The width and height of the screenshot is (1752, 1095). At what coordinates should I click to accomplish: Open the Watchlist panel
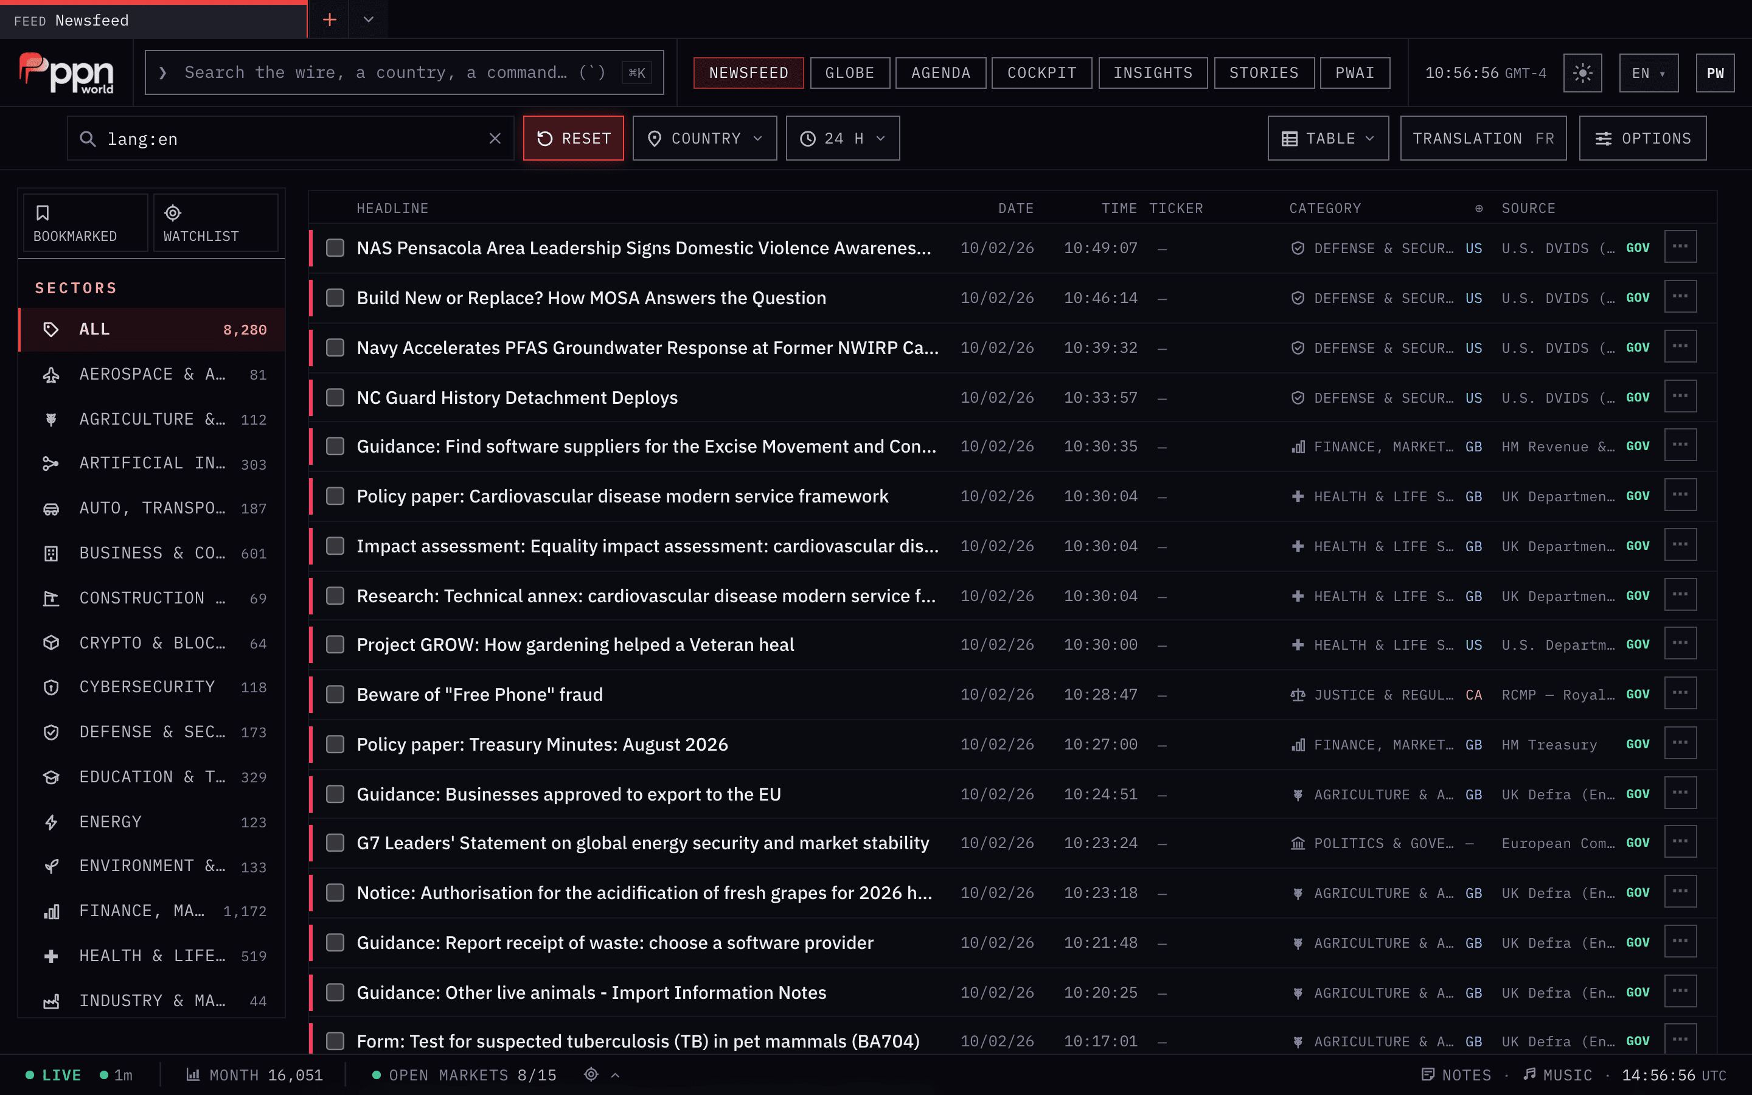(x=215, y=223)
